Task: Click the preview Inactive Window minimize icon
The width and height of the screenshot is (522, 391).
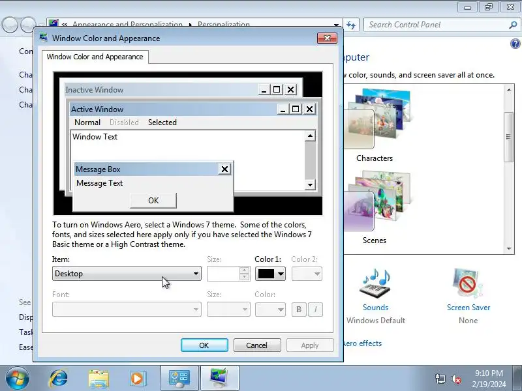Action: [264, 89]
